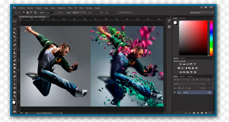Add a Brightness/Contrast adjustment

coord(180,64)
